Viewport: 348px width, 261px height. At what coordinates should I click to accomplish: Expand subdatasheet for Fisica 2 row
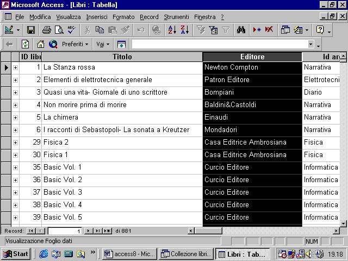point(15,142)
